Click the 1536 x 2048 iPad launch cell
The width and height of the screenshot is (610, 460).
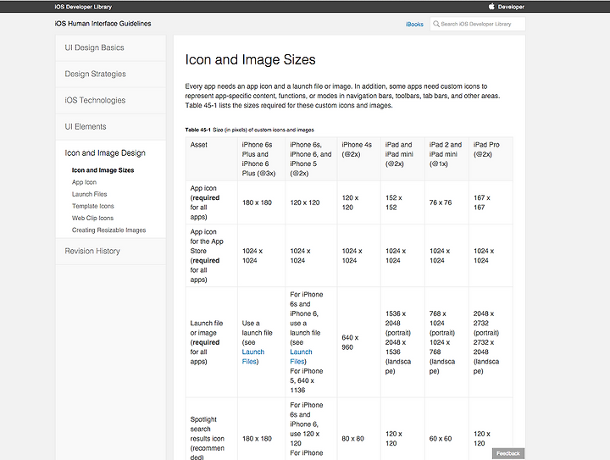402,342
